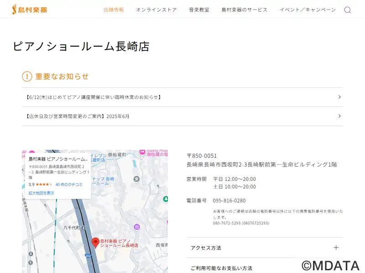Viewport: 365px width, 273px height.
Task: Click 拡大地図を表示 link on map
Action: (42, 193)
